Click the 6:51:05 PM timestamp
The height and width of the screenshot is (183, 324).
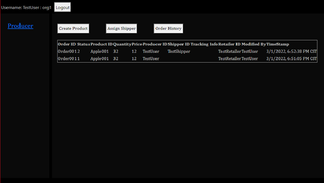click(292, 59)
